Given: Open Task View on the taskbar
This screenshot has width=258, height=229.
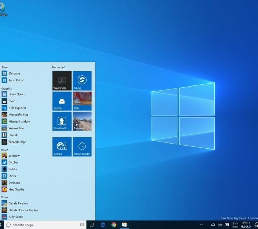Looking at the screenshot, I should pos(92,225).
